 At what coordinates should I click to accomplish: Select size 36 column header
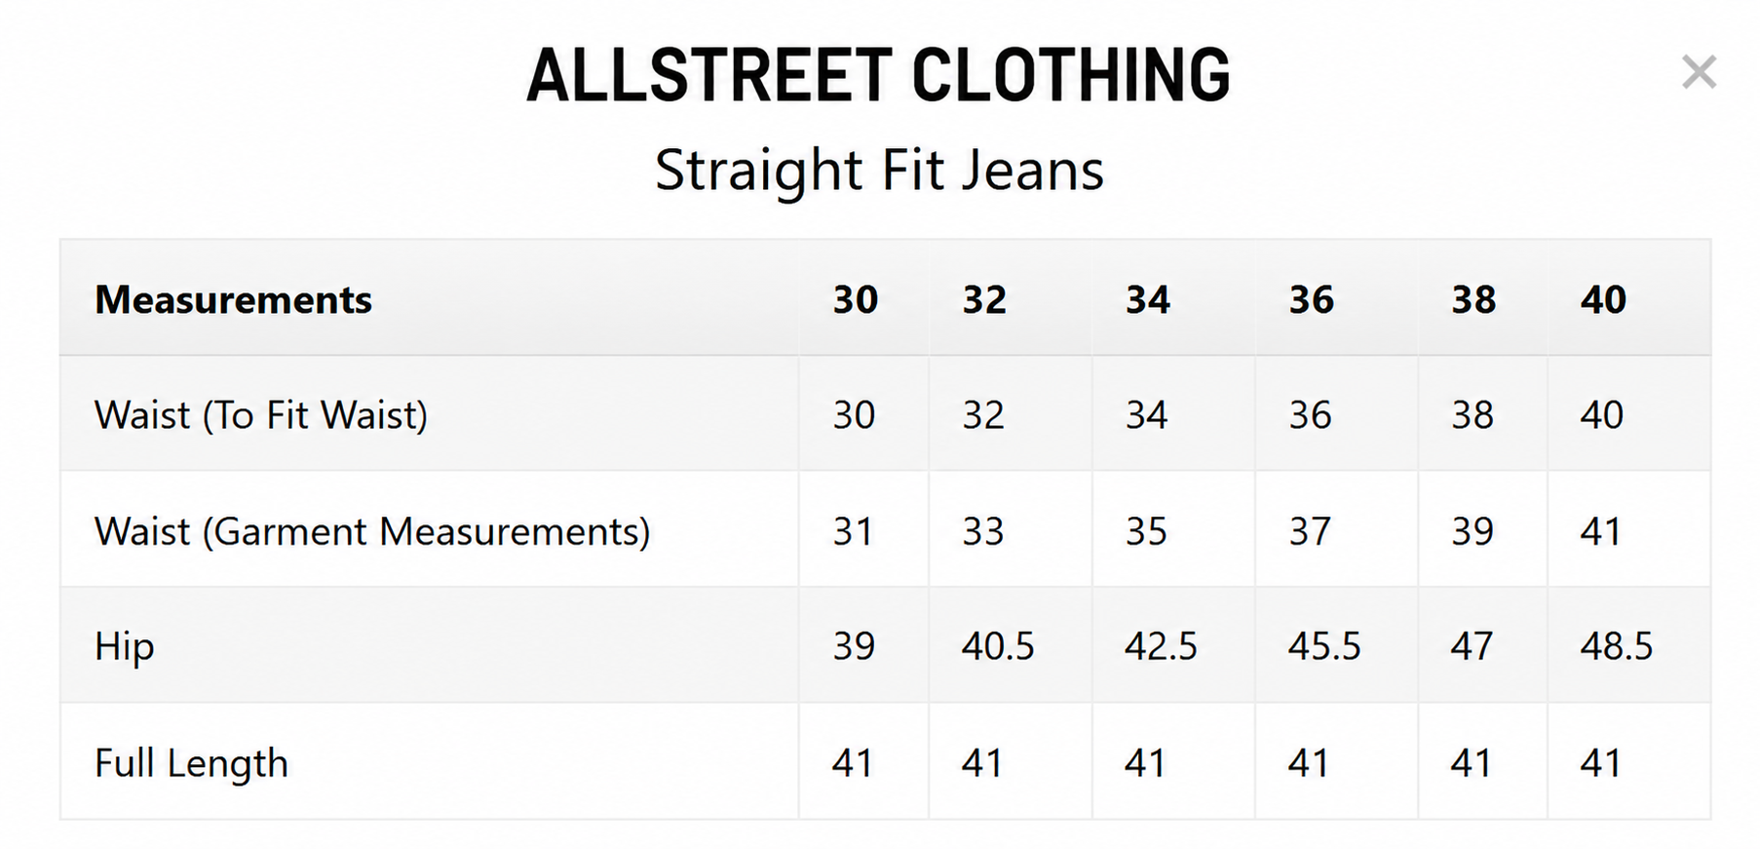[1311, 299]
